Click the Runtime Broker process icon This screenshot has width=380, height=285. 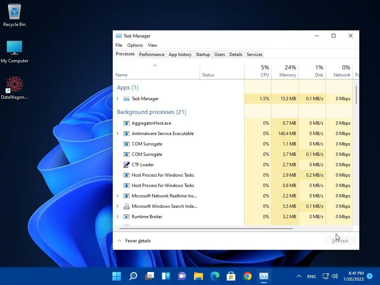[126, 217]
